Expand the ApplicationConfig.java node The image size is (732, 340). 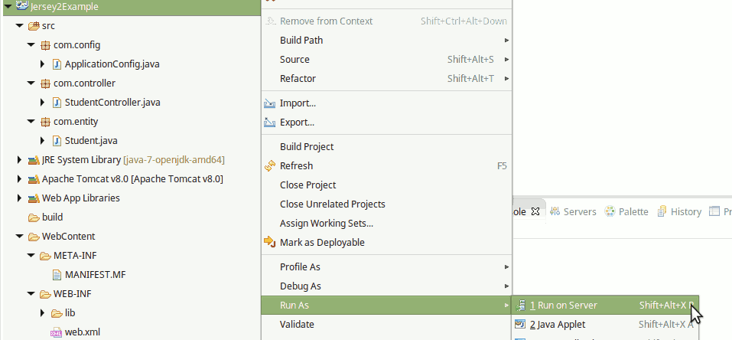pyautogui.click(x=44, y=64)
